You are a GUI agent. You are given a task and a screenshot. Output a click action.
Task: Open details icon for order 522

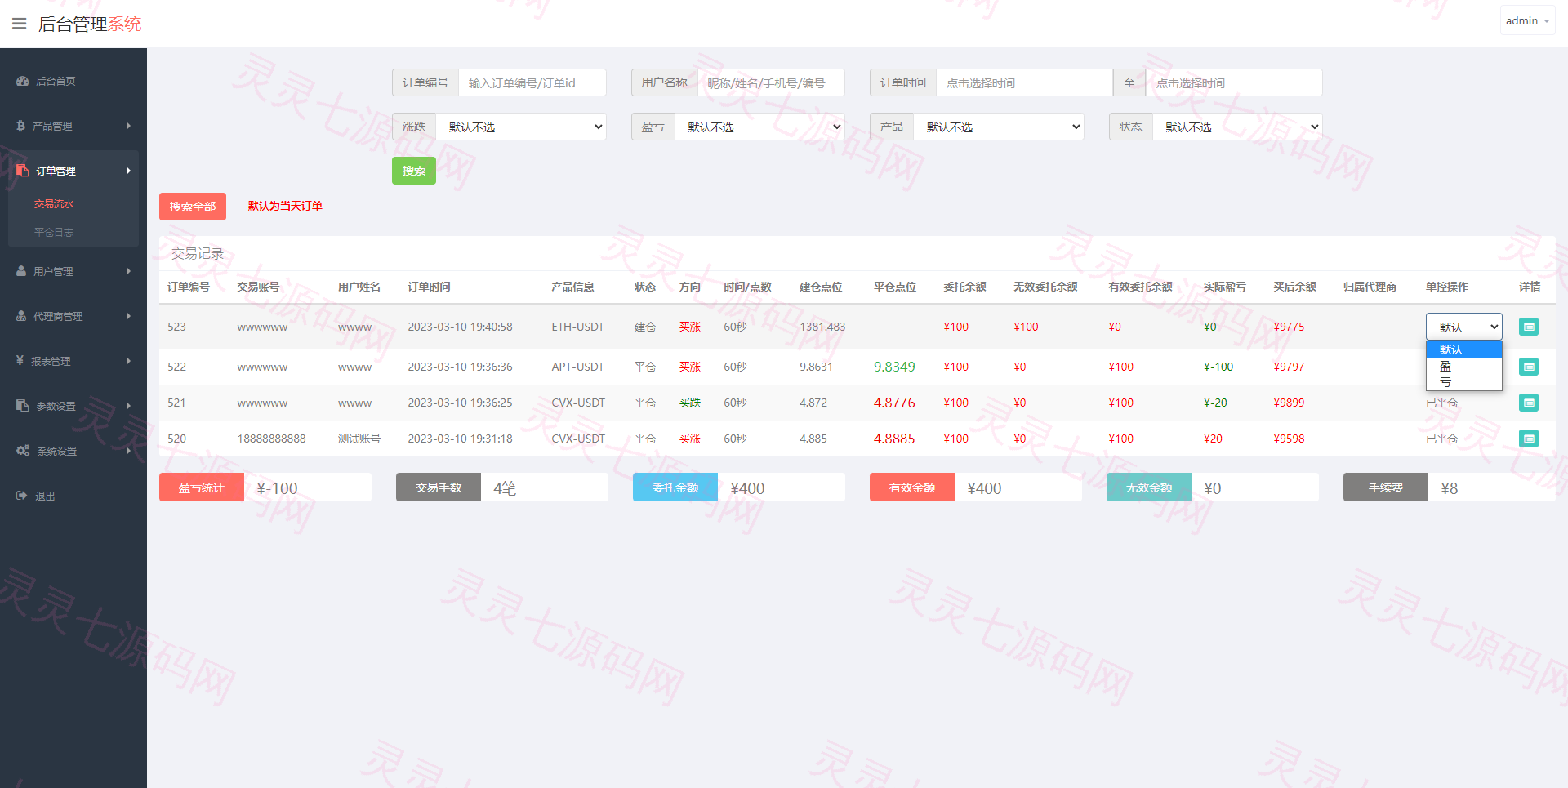(x=1529, y=367)
